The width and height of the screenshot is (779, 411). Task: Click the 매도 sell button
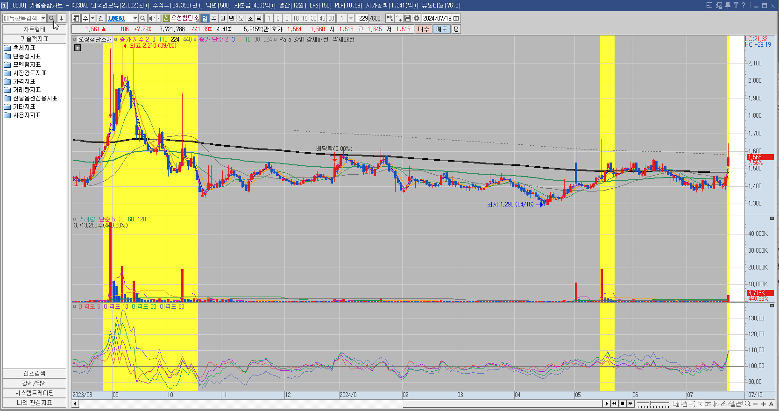tap(441, 29)
